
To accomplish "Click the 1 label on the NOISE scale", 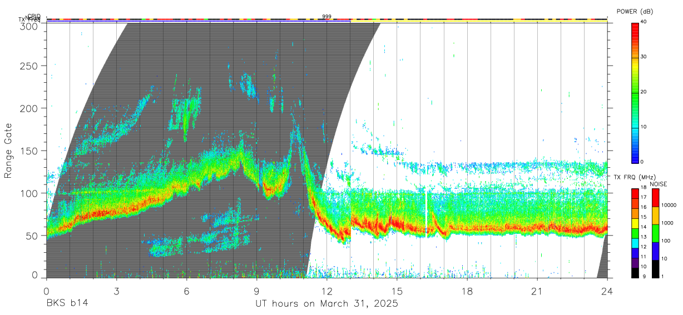I will [662, 276].
